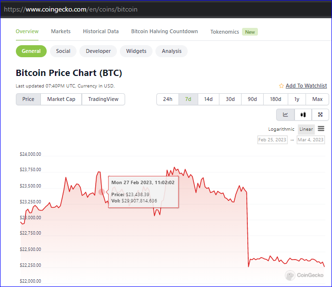Select the line chart view icon
Image resolution: width=332 pixels, height=287 pixels.
pos(285,114)
